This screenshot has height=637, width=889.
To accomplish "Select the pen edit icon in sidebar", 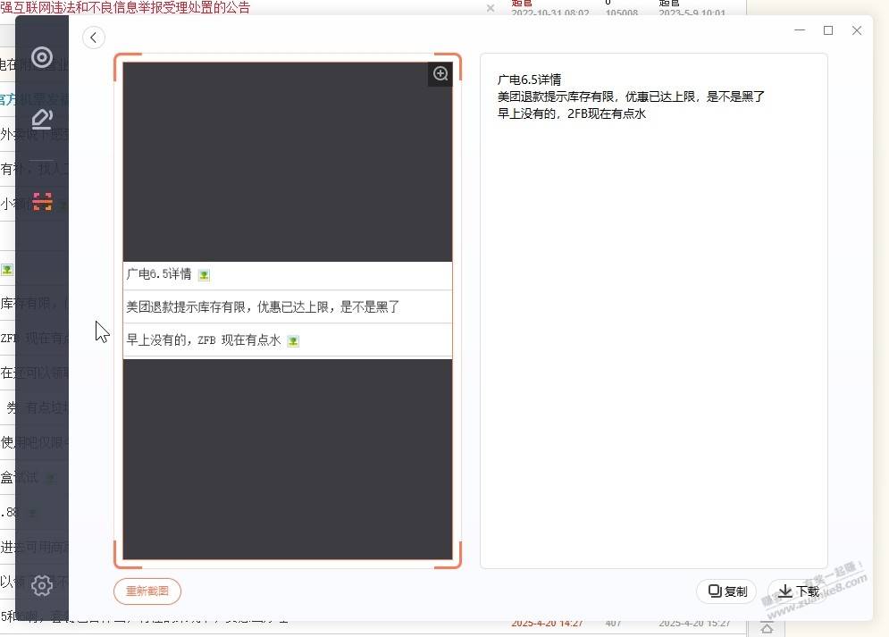I will [42, 119].
